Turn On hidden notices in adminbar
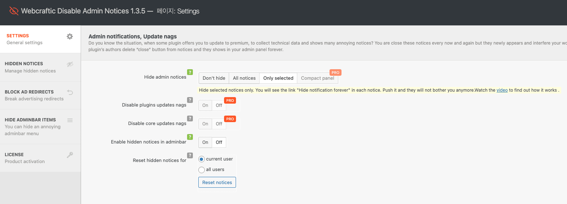 coord(205,142)
